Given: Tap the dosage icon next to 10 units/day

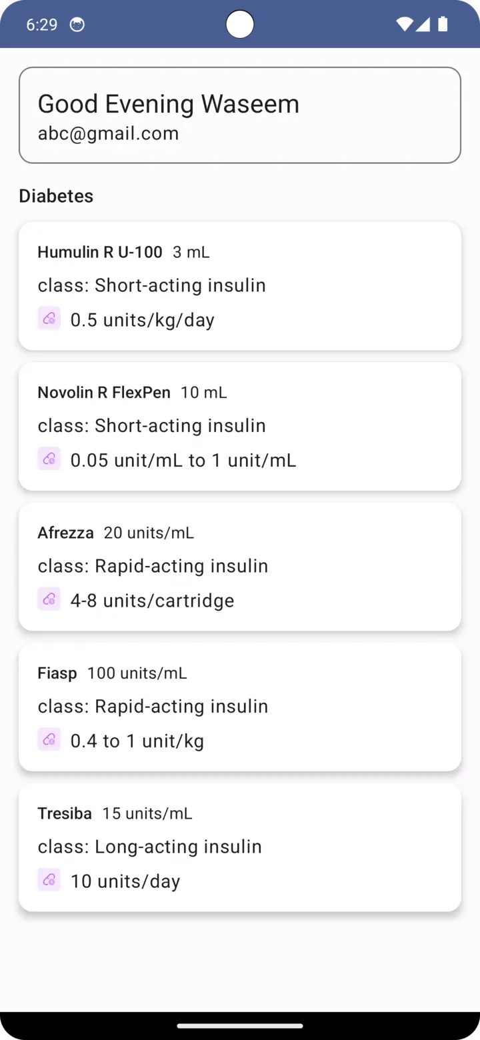Looking at the screenshot, I should [x=49, y=880].
